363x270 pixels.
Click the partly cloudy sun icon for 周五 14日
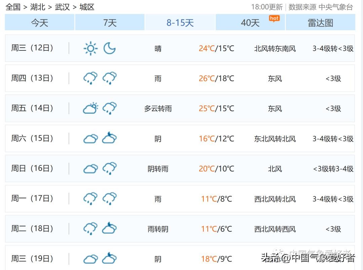90,108
